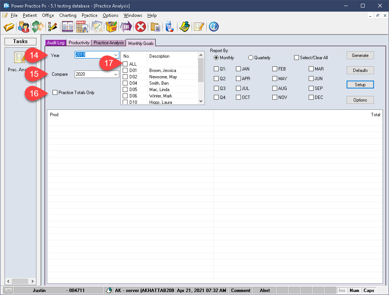This screenshot has height=295, width=389.
Task: Tick the JAN month checkbox
Action: click(x=238, y=69)
